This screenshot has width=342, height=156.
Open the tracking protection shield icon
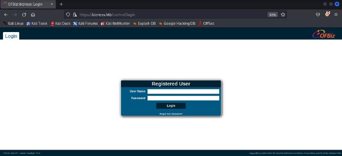68,15
